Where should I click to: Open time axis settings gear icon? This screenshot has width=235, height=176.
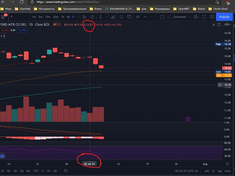point(227,164)
